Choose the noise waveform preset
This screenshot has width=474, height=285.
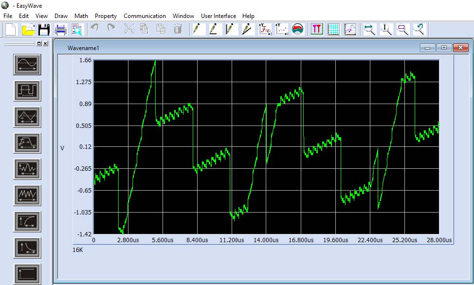(27, 169)
